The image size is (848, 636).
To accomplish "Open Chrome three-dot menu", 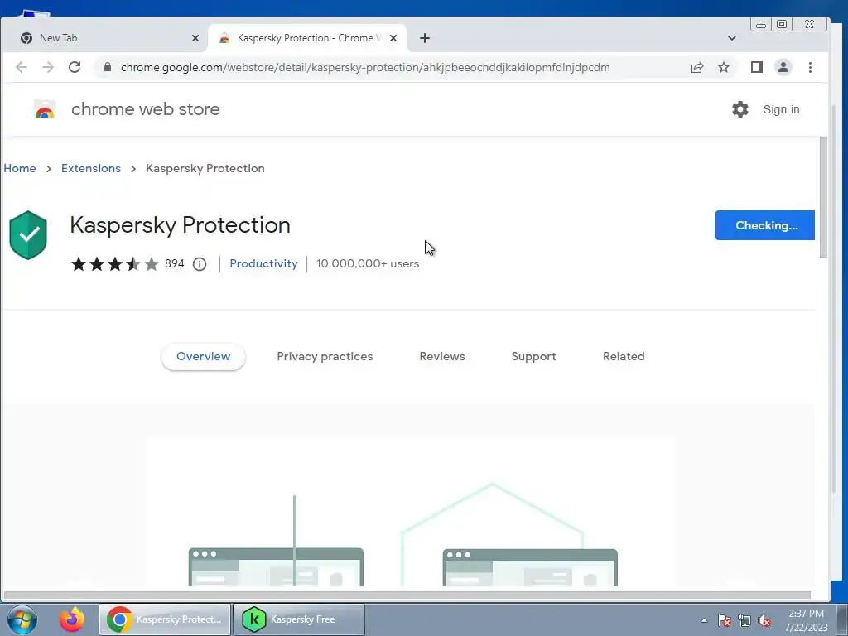I will tap(810, 67).
